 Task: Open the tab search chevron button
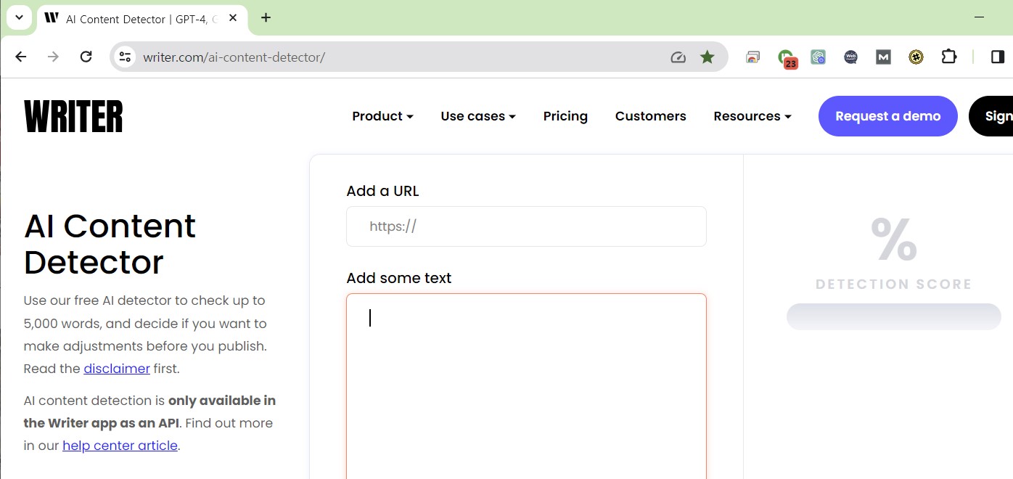19,17
